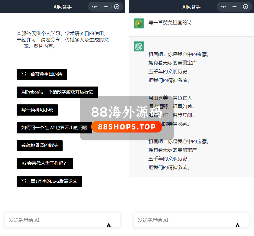This screenshot has width=254, height=236.
Task: Click the circle target icon in the left header
Action: pos(117,7)
